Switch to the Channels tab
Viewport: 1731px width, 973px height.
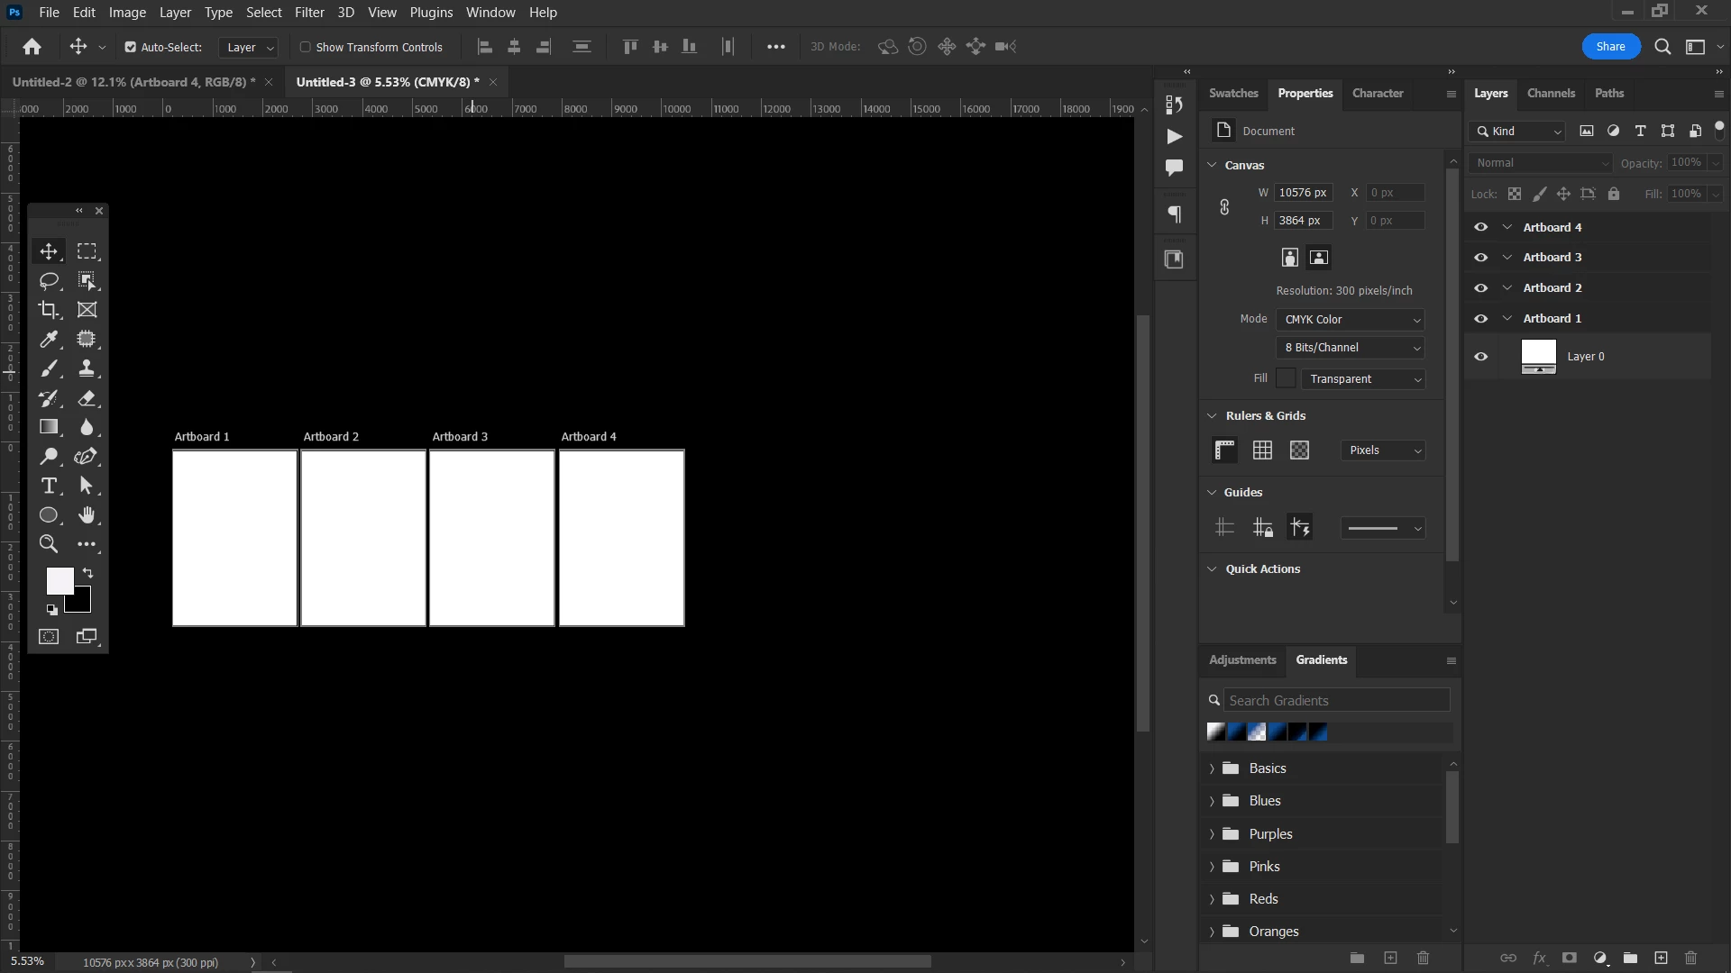coord(1551,93)
